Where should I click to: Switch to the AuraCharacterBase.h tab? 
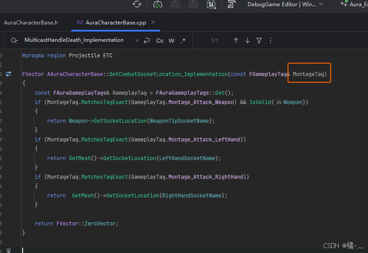pyautogui.click(x=31, y=23)
